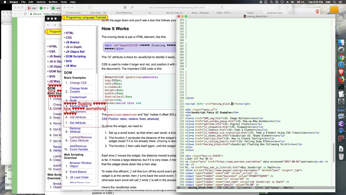346x195 pixels.
Task: Select the JavaScript Floati... Safari tab
Action: pyautogui.click(x=275, y=13)
